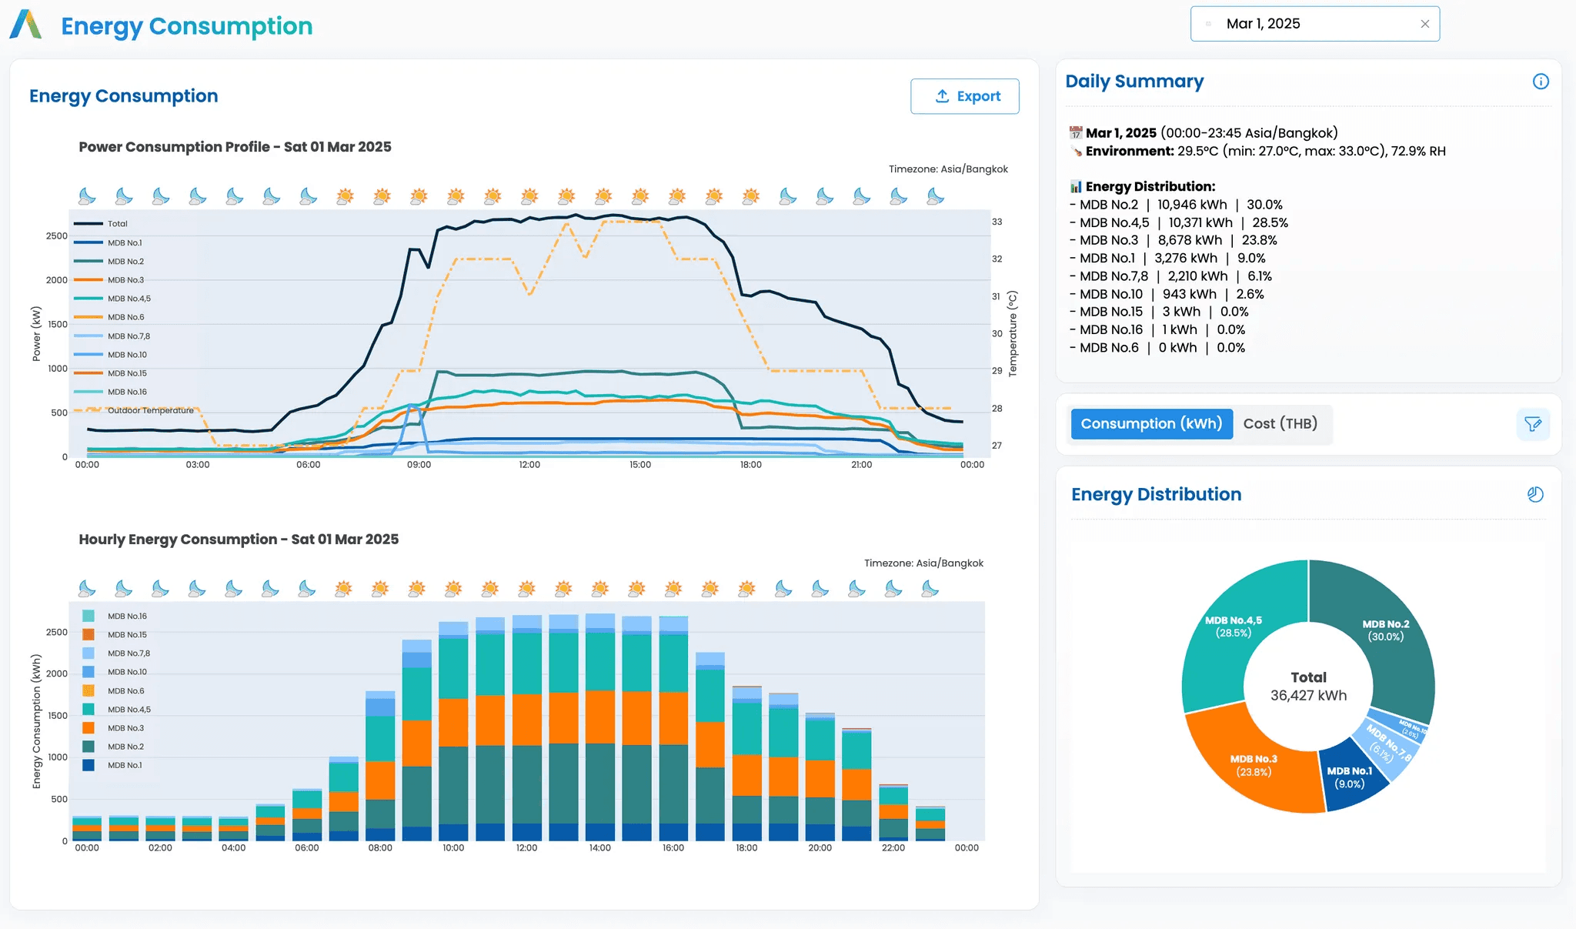The image size is (1576, 929).
Task: Click 'Timezone: Asia/Bangkok' above power profile
Action: click(x=948, y=169)
